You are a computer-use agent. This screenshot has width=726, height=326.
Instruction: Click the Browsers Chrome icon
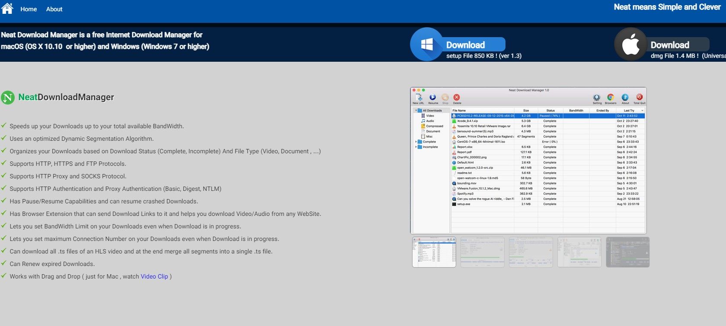[x=611, y=98]
